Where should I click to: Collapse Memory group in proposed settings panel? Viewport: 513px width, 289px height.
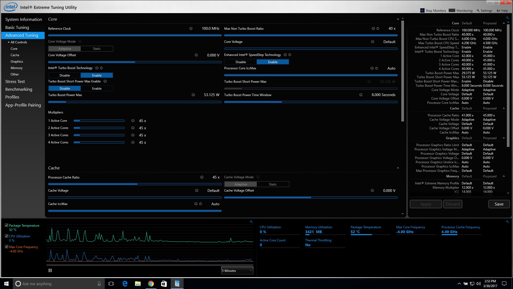point(504,176)
